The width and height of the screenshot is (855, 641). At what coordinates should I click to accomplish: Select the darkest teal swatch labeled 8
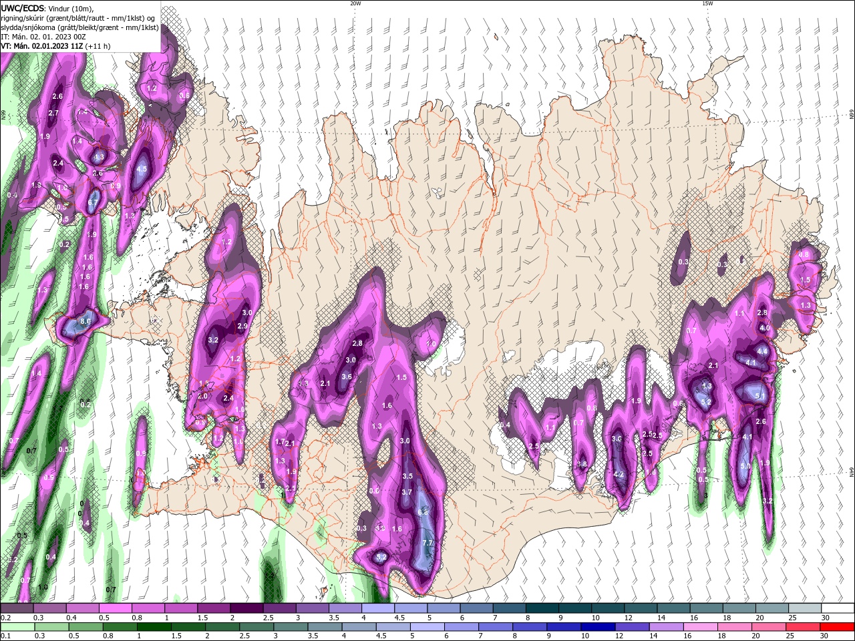tap(542, 608)
